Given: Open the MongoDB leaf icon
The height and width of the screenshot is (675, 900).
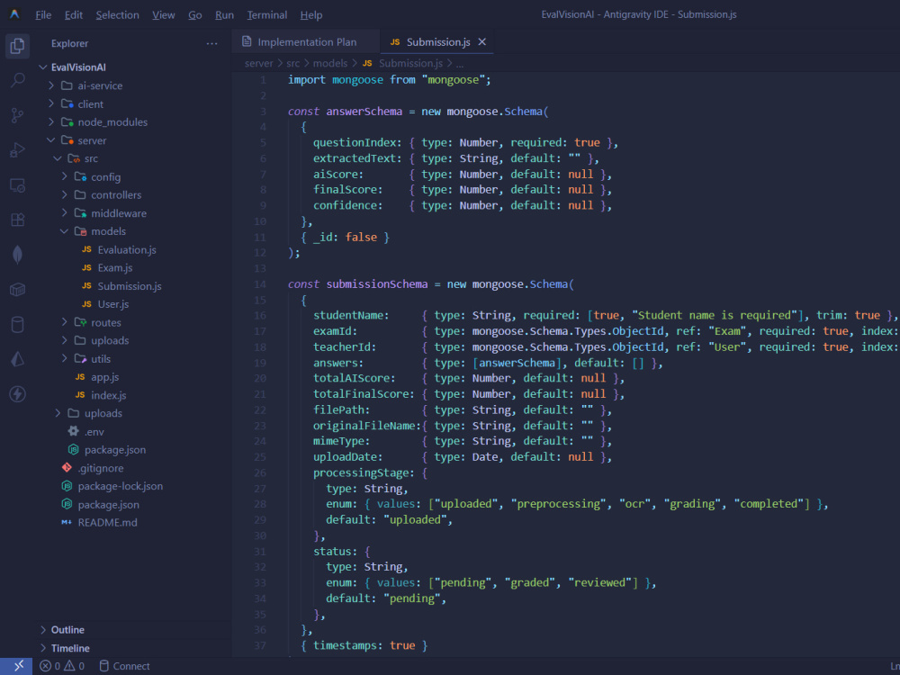Looking at the screenshot, I should coord(17,255).
